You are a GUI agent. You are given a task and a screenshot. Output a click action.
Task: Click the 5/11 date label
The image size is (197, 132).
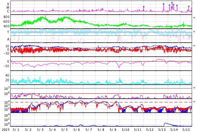tap(138, 130)
